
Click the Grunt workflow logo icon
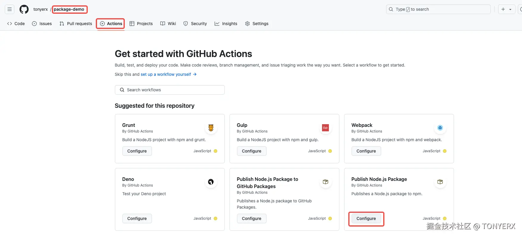(x=211, y=128)
